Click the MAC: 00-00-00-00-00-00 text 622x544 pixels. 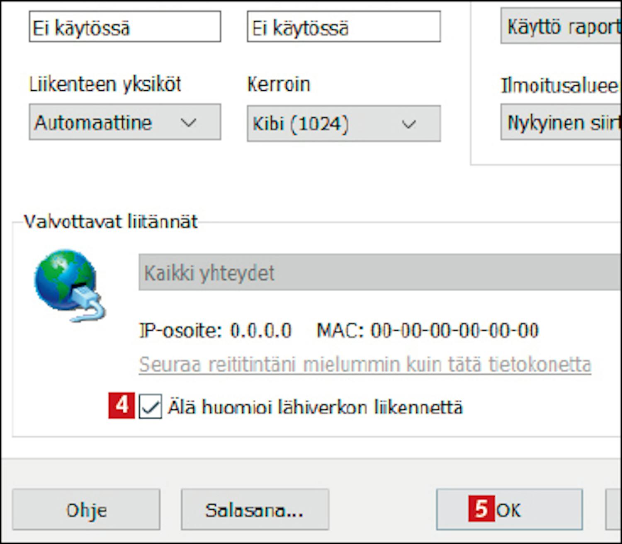pos(428,331)
